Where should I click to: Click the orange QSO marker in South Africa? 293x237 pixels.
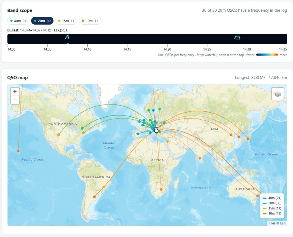coord(161,189)
